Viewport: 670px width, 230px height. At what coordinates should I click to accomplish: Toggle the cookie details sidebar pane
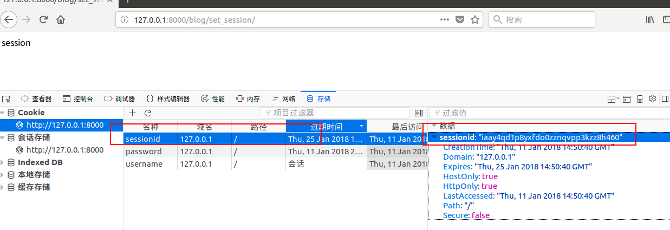(x=418, y=113)
